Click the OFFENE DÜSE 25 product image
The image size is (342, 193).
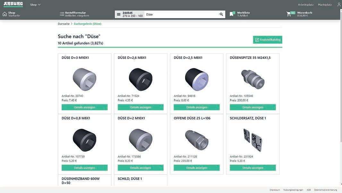[197, 140]
